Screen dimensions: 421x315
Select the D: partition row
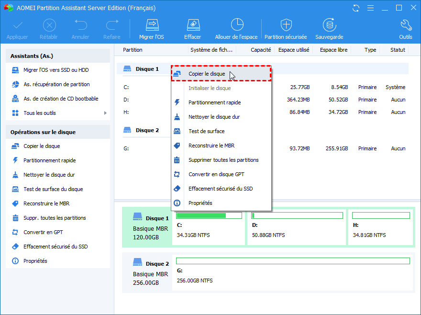(x=146, y=100)
